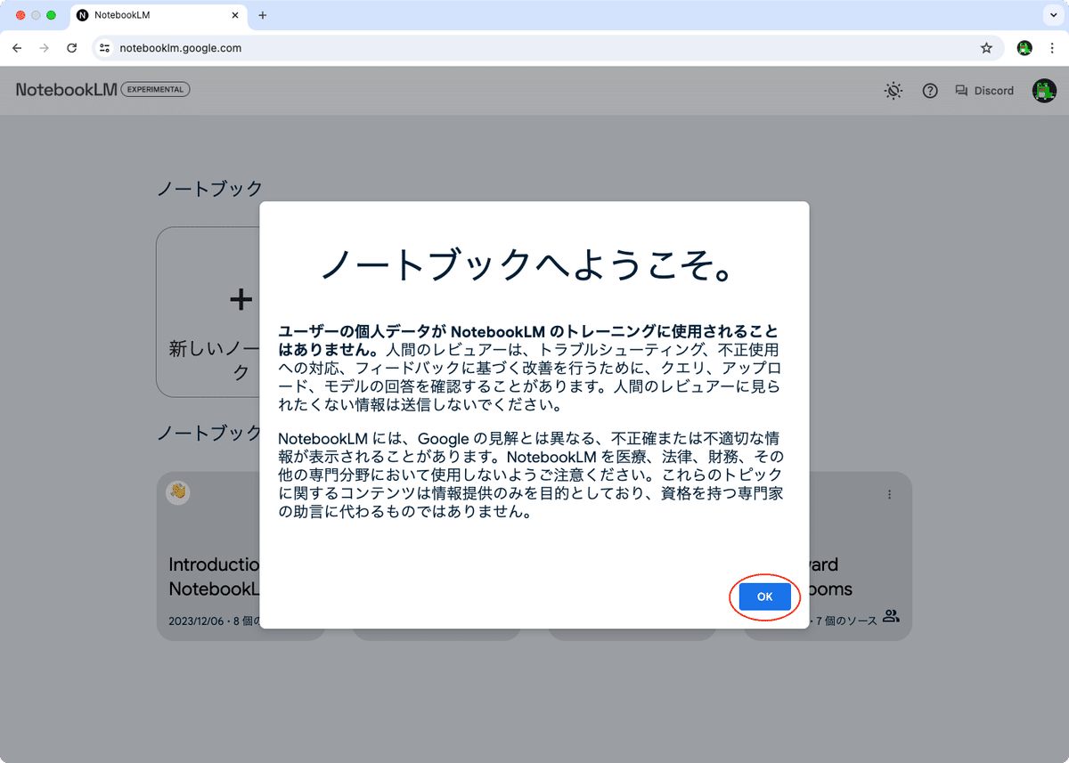Focus the notebooklm.google.com address field
1069x763 pixels.
(x=548, y=48)
